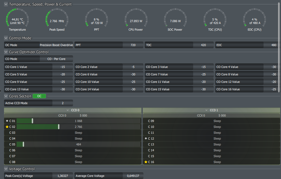Click the Temperature gauge
The height and width of the screenshot is (179, 281).
[17, 20]
